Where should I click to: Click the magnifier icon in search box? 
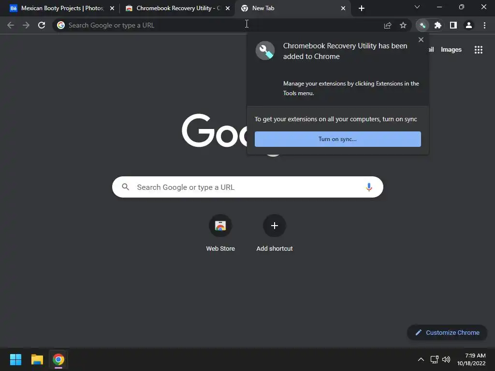[x=126, y=187]
